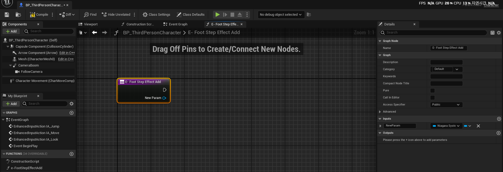
Task: Focus the My Blueprint search field
Action: coord(45,104)
